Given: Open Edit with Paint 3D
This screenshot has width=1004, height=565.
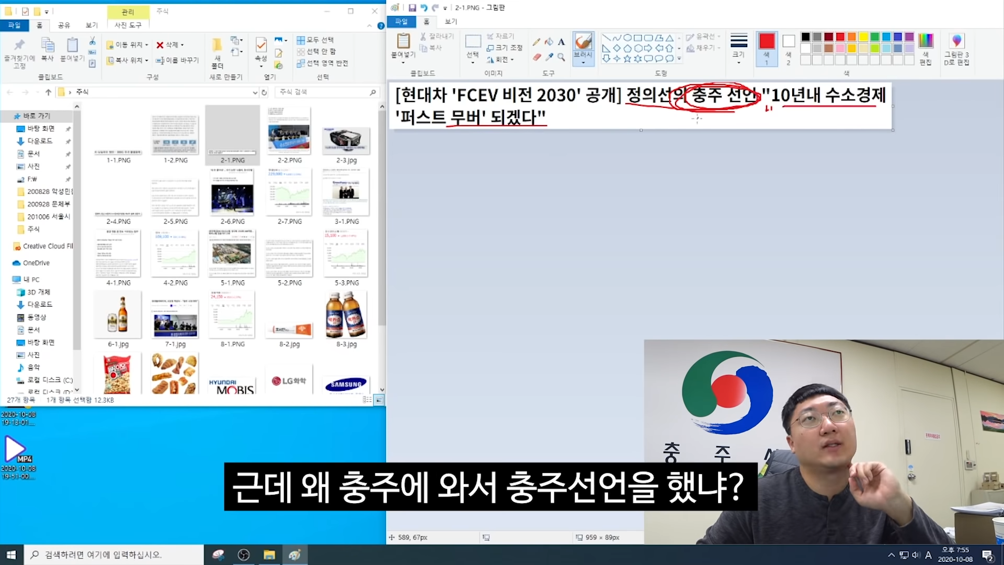Looking at the screenshot, I should pyautogui.click(x=956, y=49).
